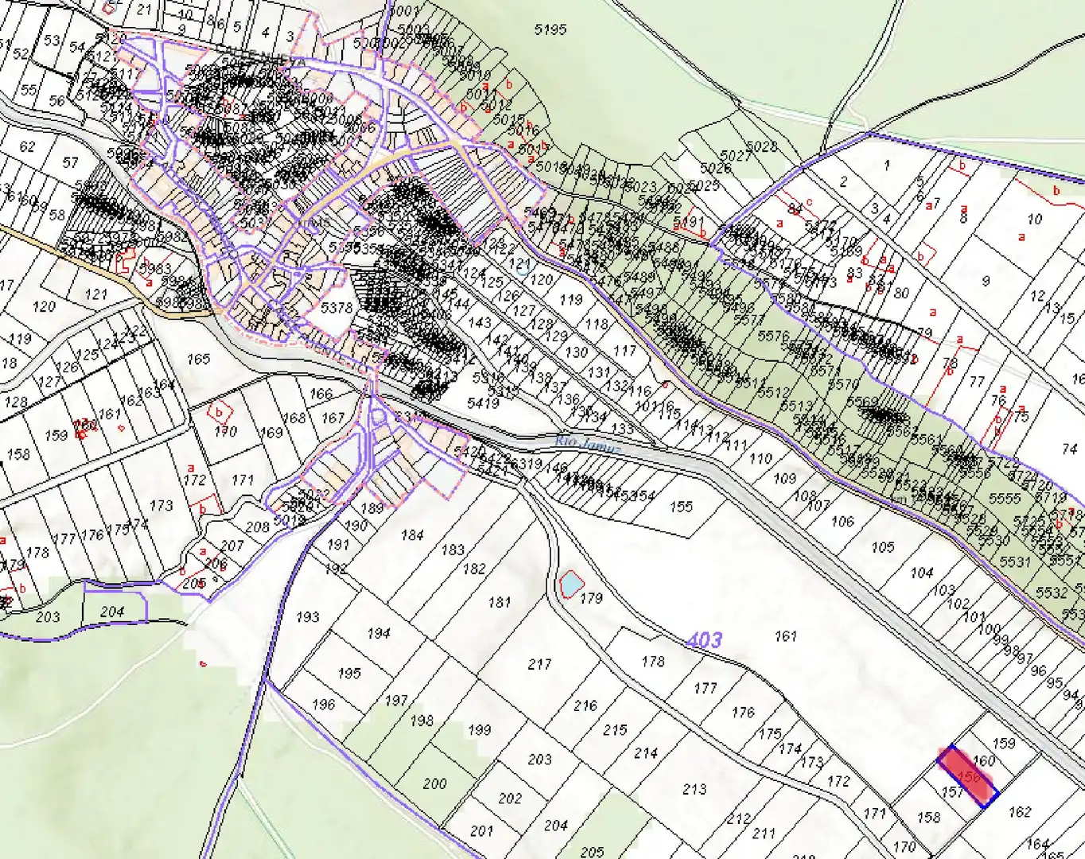Viewport: 1085px width, 859px height.
Task: Click parcel 199
Action: 480,729
